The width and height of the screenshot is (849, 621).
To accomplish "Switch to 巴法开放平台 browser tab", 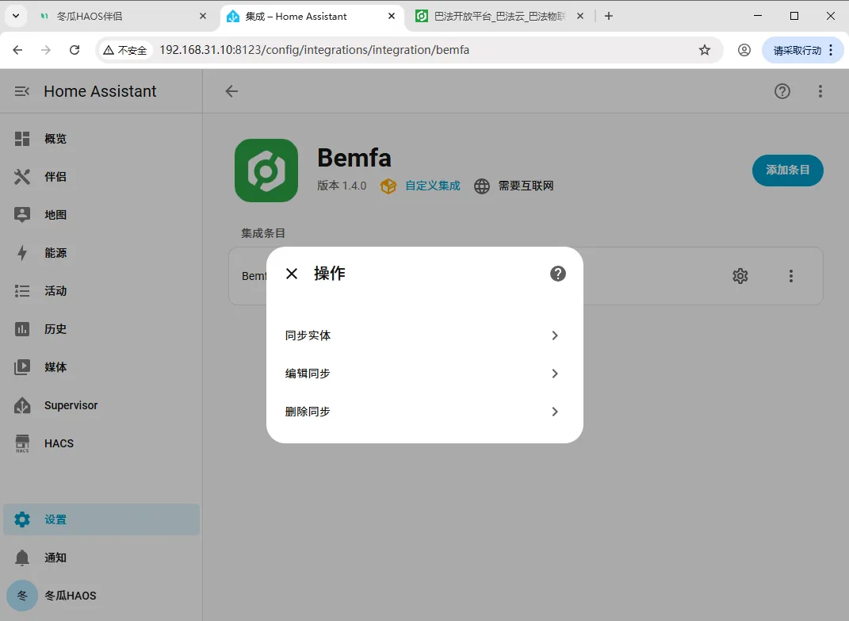I will pyautogui.click(x=499, y=16).
